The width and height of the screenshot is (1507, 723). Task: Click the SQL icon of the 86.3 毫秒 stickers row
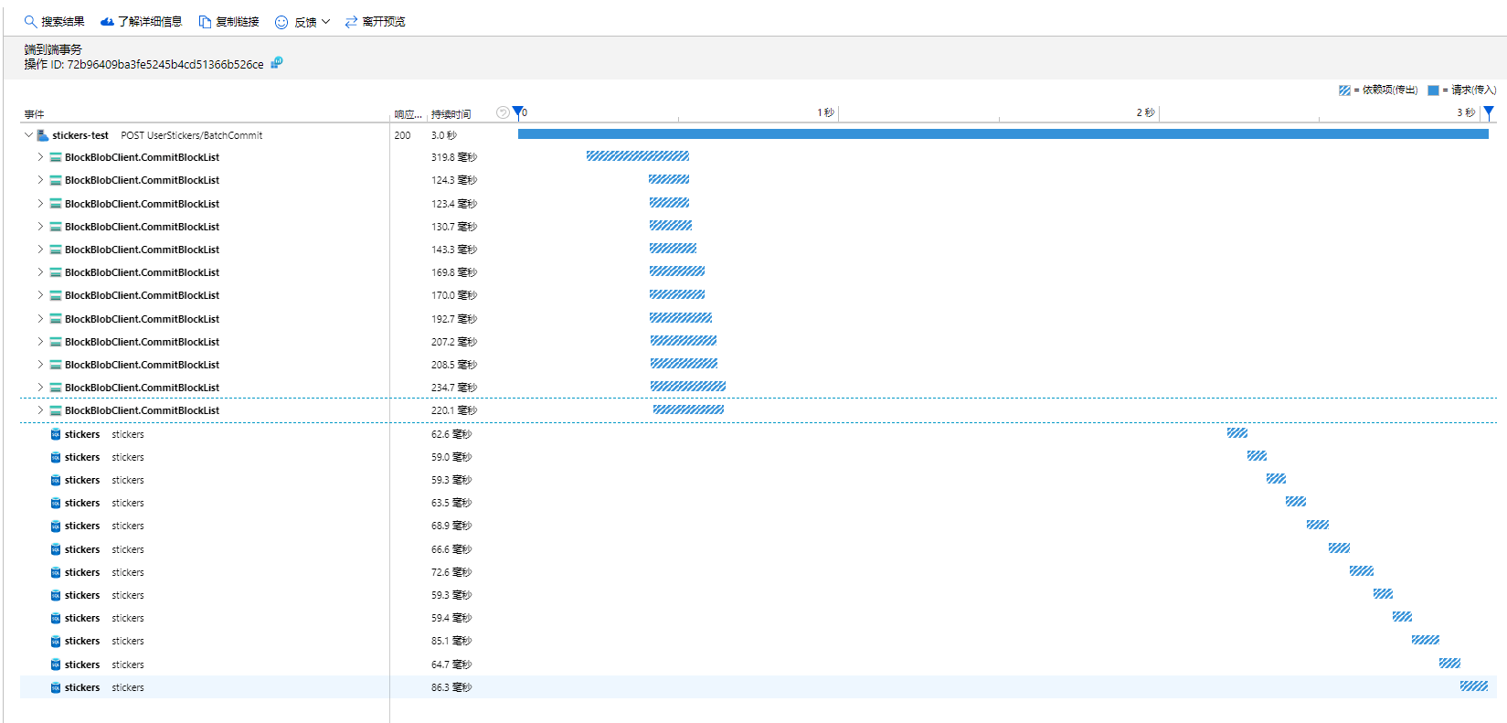click(x=56, y=687)
